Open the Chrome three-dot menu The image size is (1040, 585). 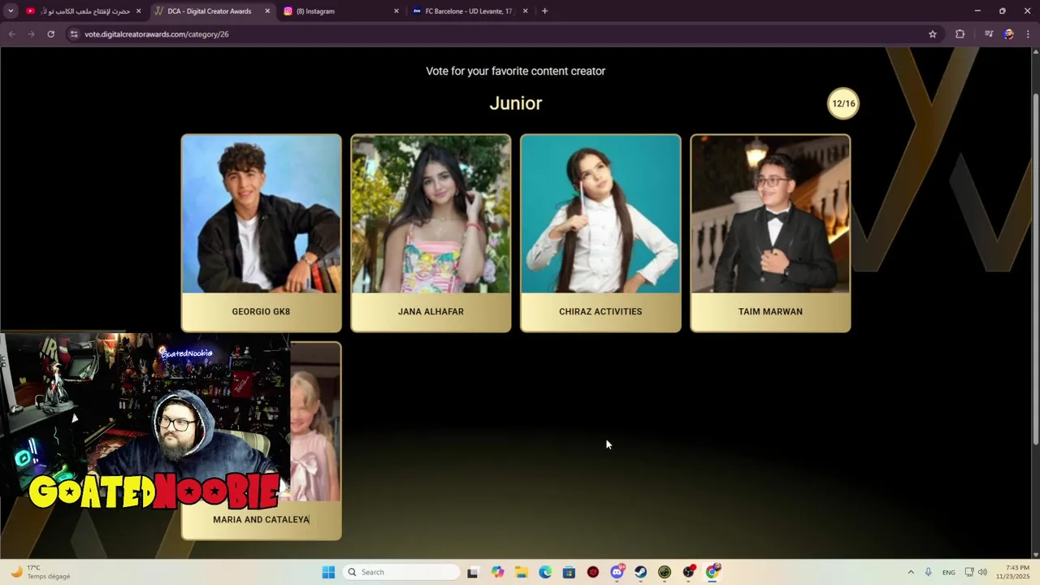pos(1029,34)
